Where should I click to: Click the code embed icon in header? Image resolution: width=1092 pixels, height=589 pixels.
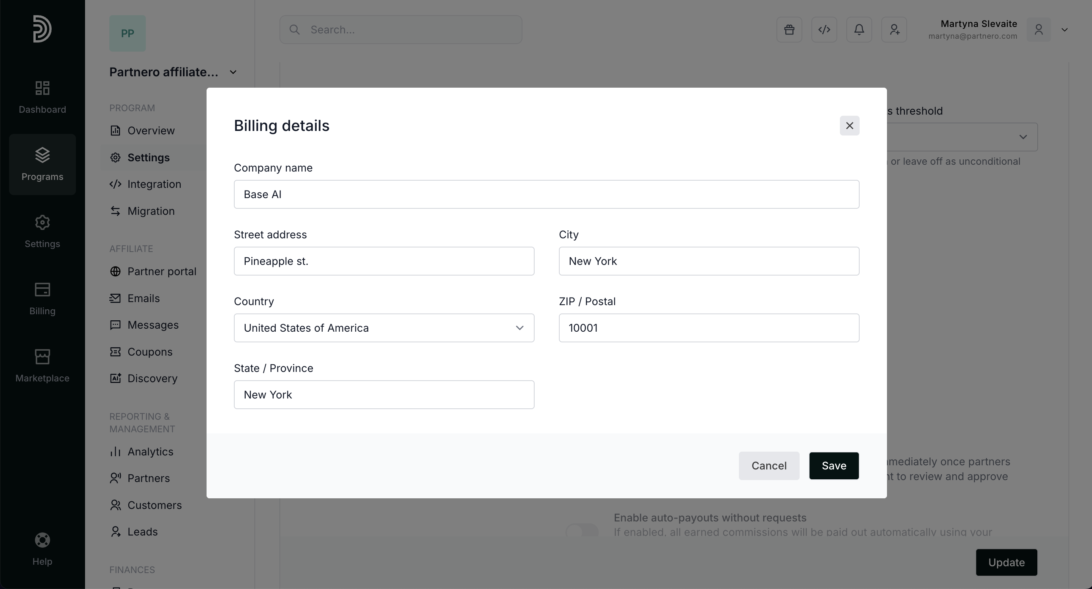pyautogui.click(x=824, y=30)
